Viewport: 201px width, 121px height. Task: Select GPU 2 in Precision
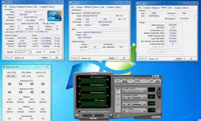point(118,97)
